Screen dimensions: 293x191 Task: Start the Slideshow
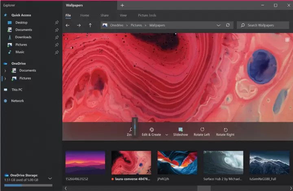pos(180,130)
